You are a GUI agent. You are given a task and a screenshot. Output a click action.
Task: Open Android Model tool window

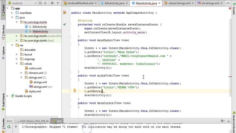234,122
